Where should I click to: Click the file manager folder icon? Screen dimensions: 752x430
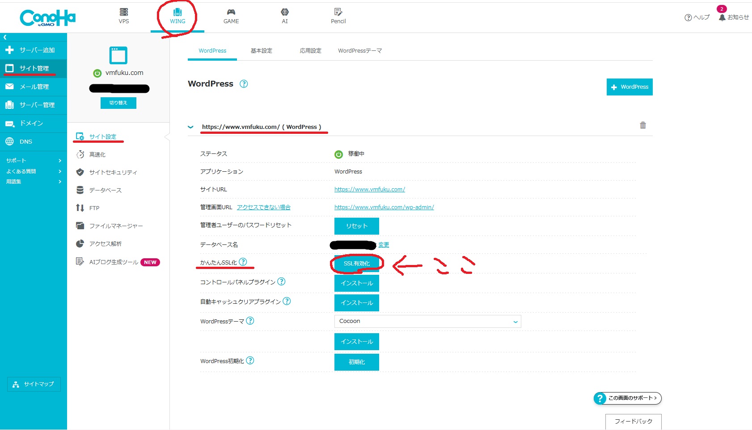(x=80, y=226)
